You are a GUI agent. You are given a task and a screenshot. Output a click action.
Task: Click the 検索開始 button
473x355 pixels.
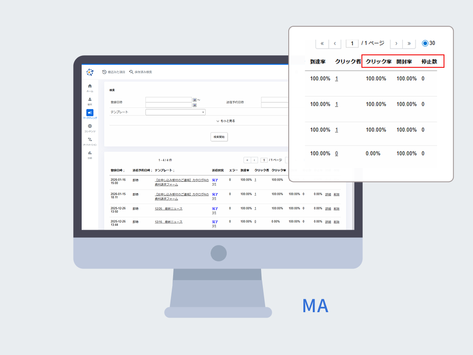click(x=219, y=137)
